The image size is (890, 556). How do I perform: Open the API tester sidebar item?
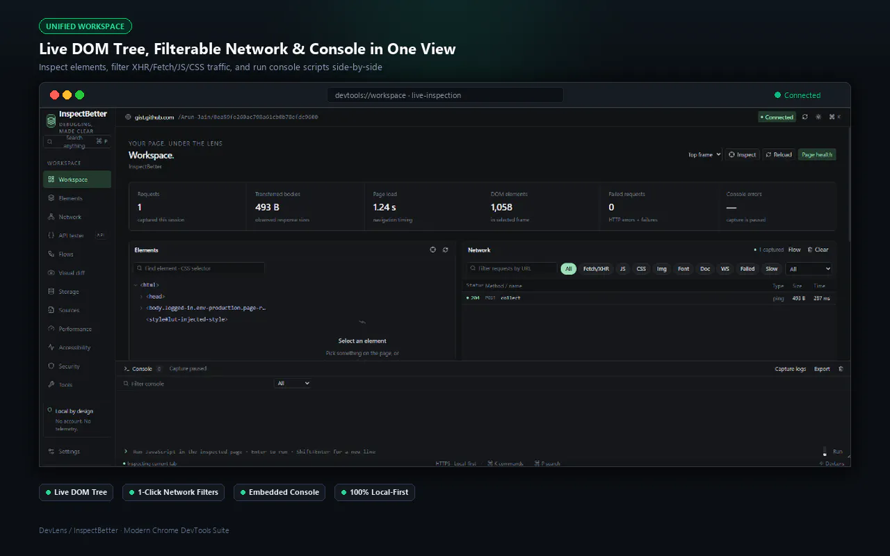(76, 236)
